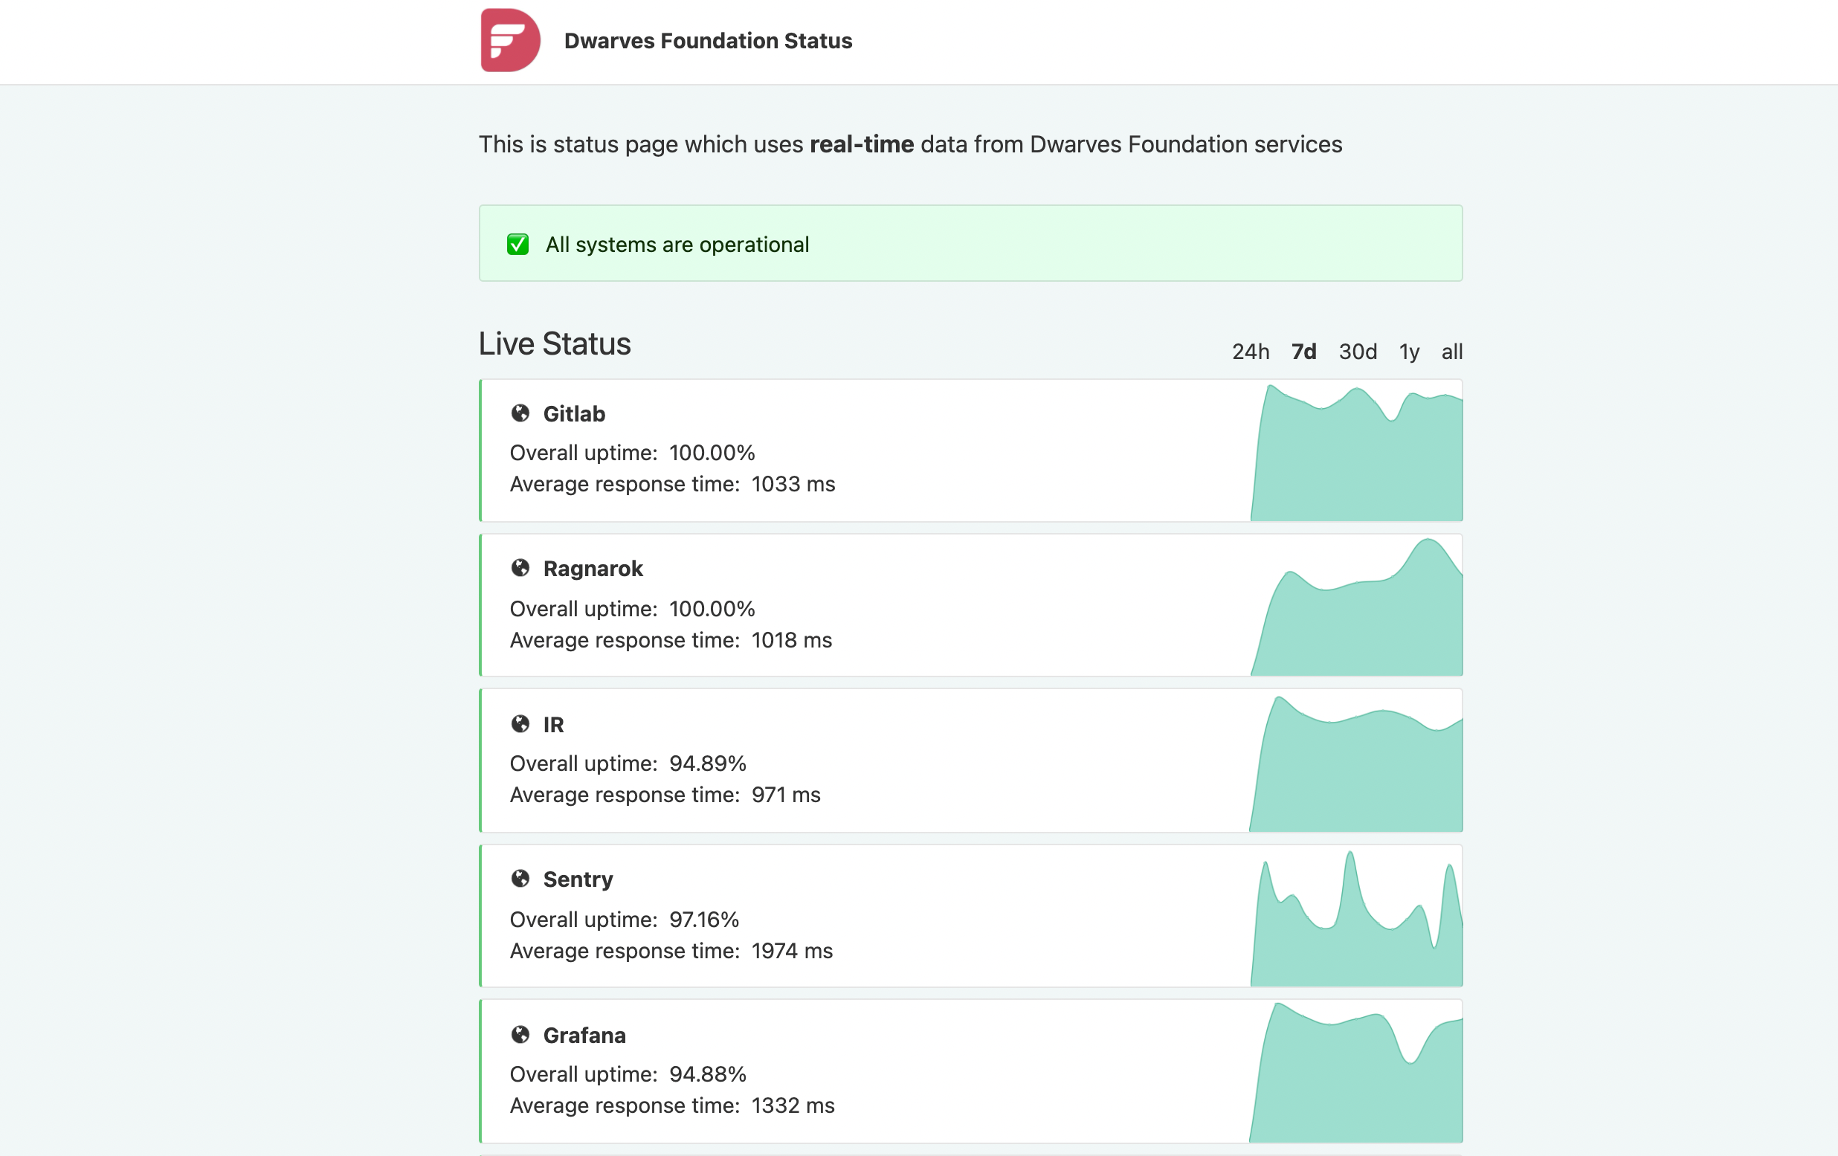Image resolution: width=1838 pixels, height=1156 pixels.
Task: Open the Ragnarok service name
Action: [593, 569]
